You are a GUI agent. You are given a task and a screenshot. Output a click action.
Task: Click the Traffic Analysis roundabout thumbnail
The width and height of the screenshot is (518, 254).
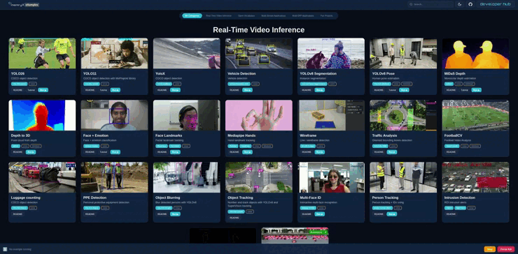[403, 115]
